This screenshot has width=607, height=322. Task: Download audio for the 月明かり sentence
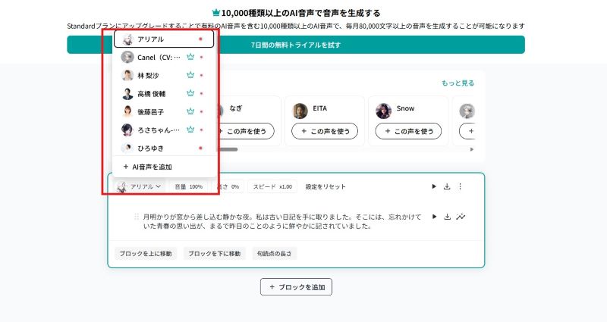[x=447, y=217]
